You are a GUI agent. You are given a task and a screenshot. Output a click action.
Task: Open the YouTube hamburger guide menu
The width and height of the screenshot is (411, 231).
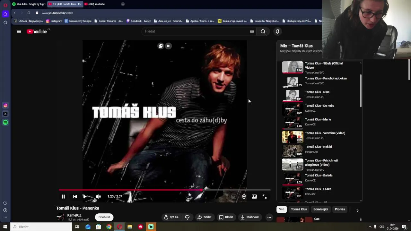click(19, 31)
